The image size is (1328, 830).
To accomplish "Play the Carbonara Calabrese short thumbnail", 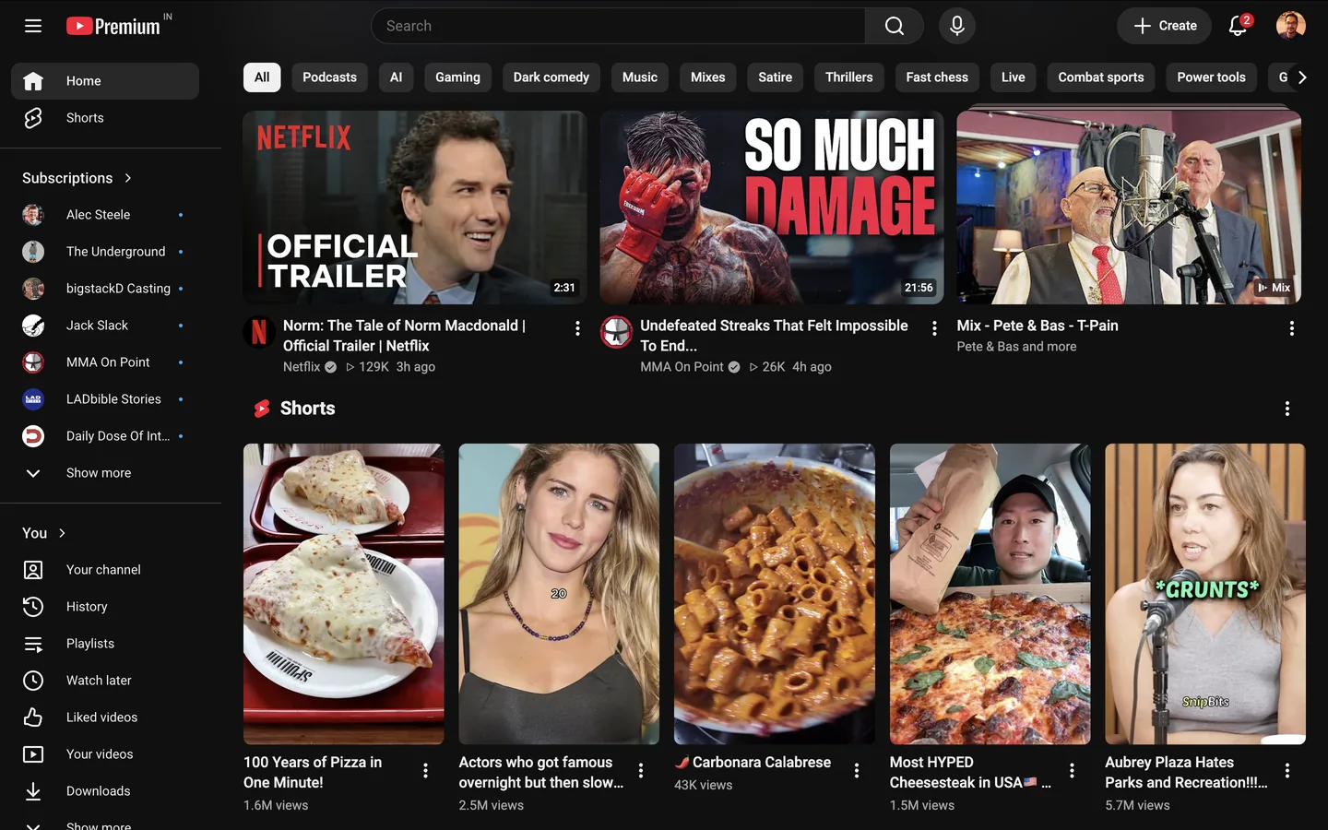I will coord(775,594).
